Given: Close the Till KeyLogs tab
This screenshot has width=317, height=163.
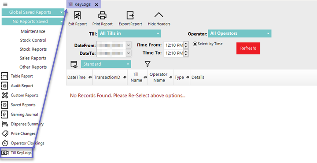Looking at the screenshot, I should 96,4.
